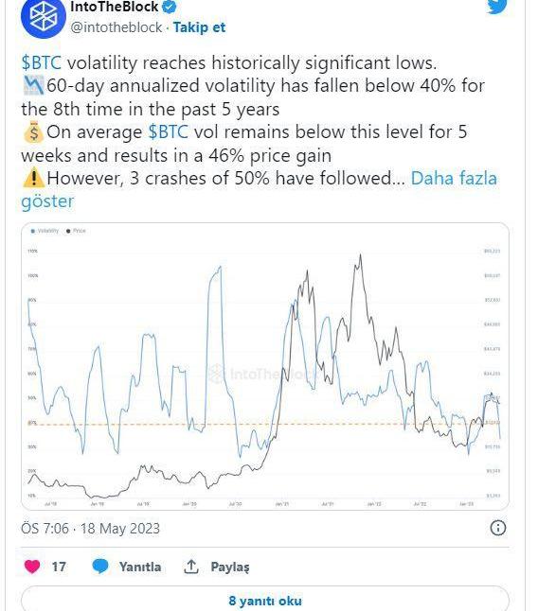Viewport: 538px width, 611px height.
Task: Click the blue verified badge
Action: (x=170, y=7)
